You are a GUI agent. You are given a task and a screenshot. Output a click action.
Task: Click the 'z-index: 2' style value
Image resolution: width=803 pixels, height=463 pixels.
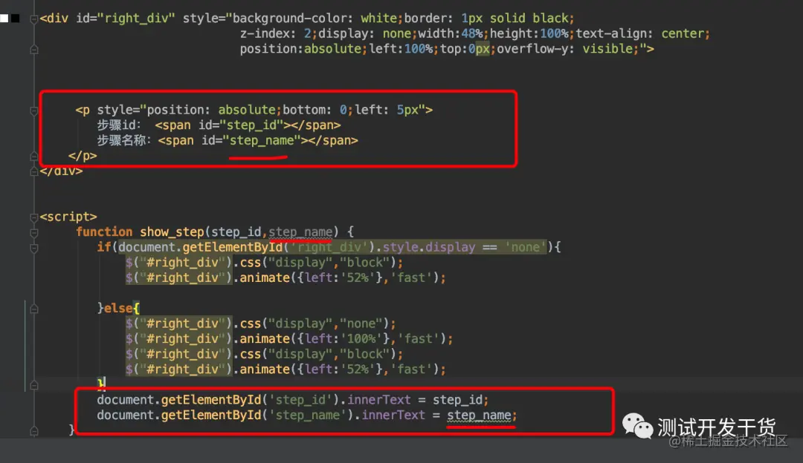coord(276,33)
